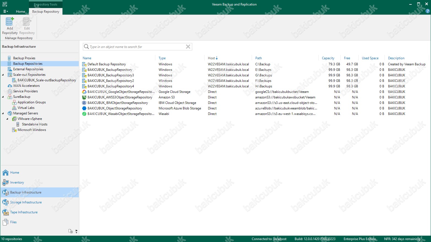Collapse the Managed Servers tree node
The height and width of the screenshot is (242, 431).
tap(3, 113)
